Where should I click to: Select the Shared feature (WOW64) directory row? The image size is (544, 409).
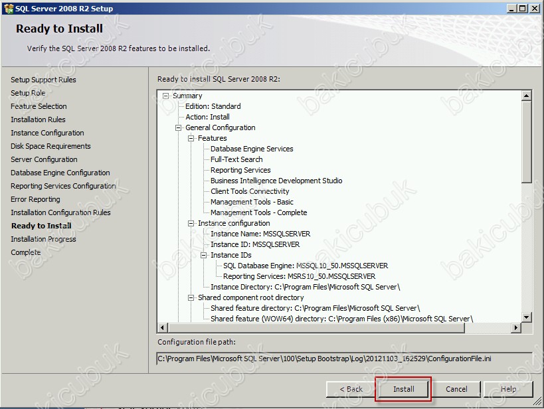341,319
